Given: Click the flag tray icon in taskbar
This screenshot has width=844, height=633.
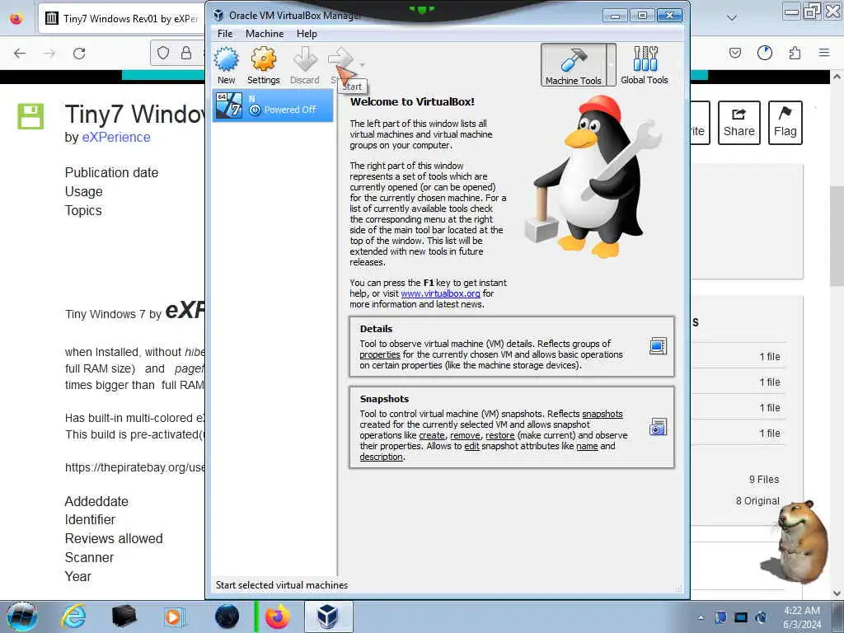Looking at the screenshot, I should pyautogui.click(x=720, y=617).
